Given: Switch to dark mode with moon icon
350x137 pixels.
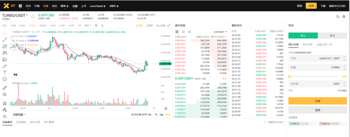Looking at the screenshot, I should coord(338,16).
